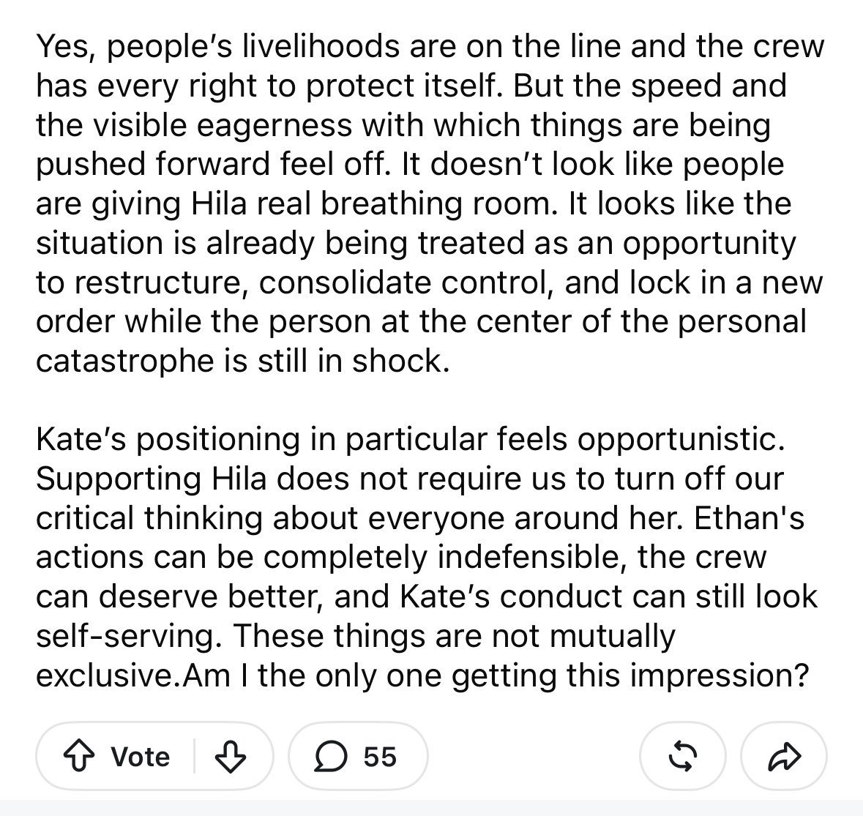Screen dimensions: 863x816
Task: Share the post using the curved arrow icon
Action: 784,757
